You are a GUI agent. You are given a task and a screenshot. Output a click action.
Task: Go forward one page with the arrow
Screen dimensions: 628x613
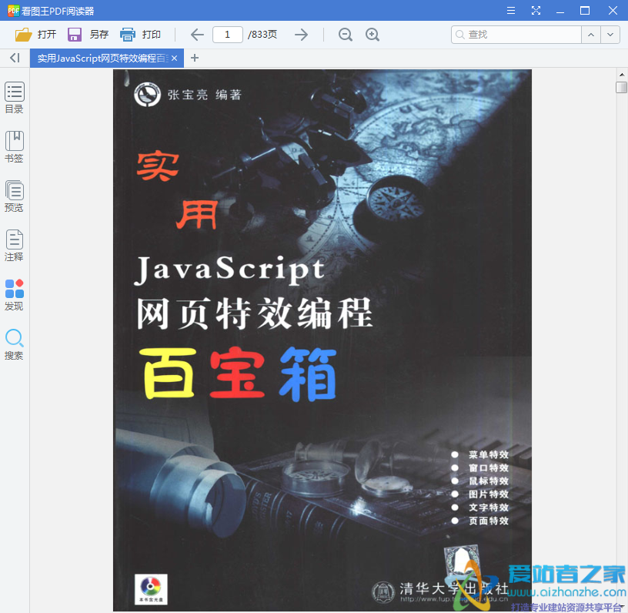coord(301,35)
